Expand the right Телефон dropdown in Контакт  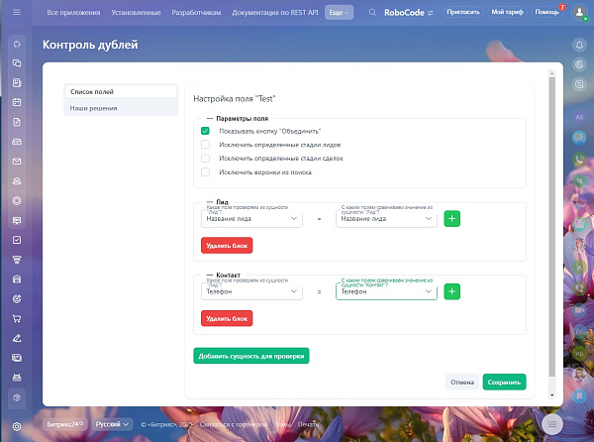[x=386, y=291]
